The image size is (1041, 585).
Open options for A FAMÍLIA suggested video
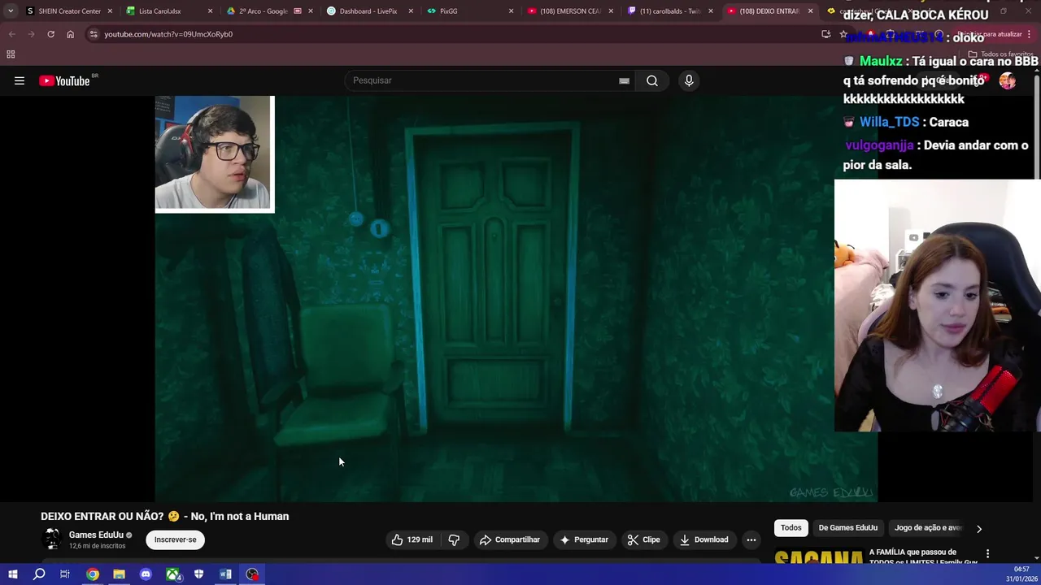[987, 553]
